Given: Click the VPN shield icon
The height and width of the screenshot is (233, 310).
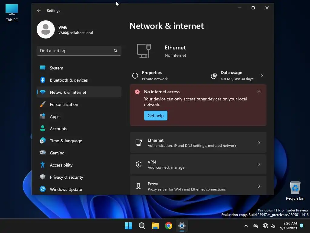Looking at the screenshot, I should (x=139, y=164).
